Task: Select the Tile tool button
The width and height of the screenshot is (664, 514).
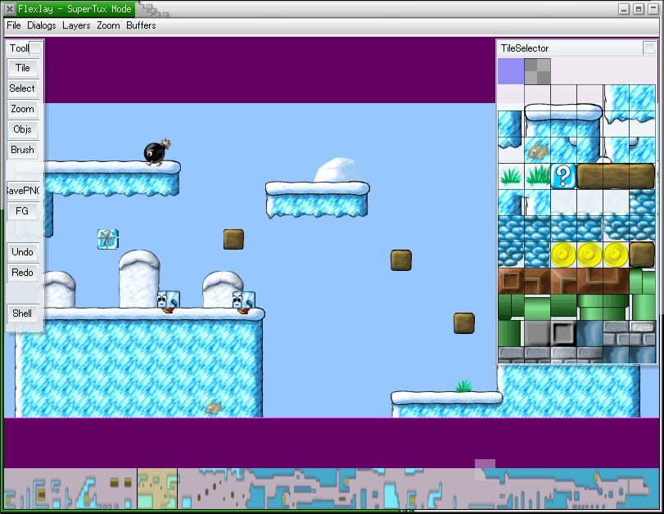Action: click(23, 68)
